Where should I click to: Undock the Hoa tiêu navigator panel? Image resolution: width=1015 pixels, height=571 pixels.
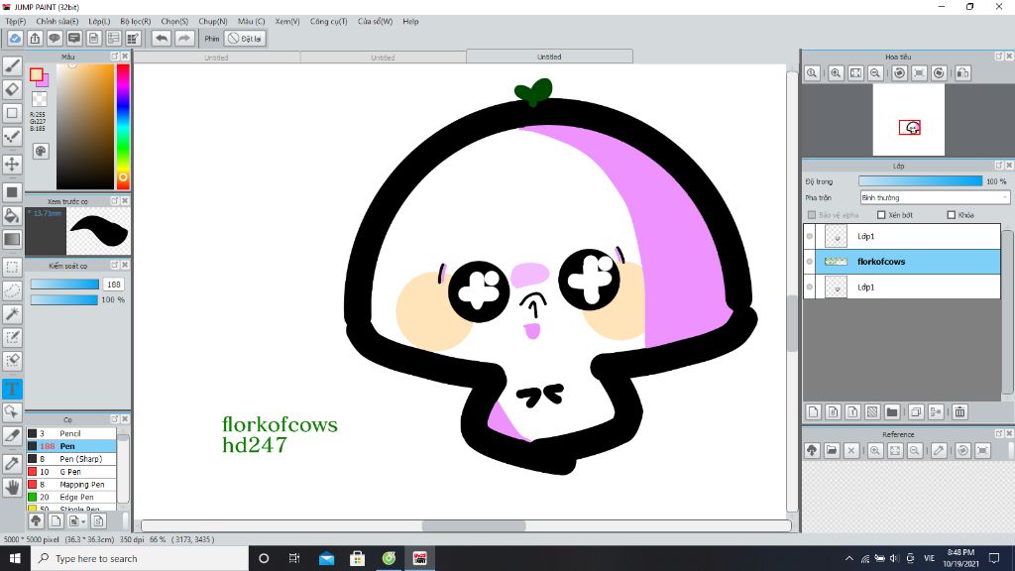pyautogui.click(x=999, y=57)
